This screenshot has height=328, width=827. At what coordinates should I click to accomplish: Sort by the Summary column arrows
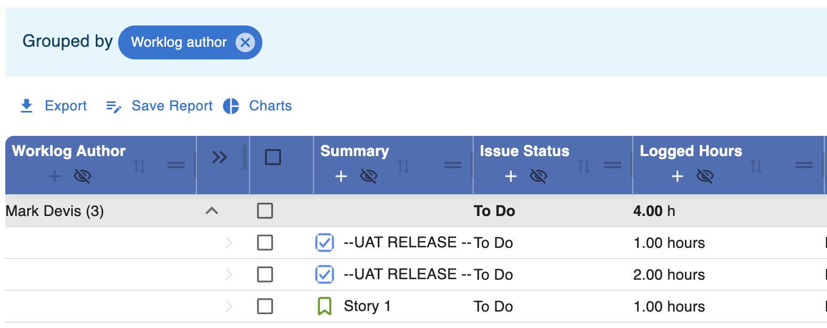coord(404,166)
